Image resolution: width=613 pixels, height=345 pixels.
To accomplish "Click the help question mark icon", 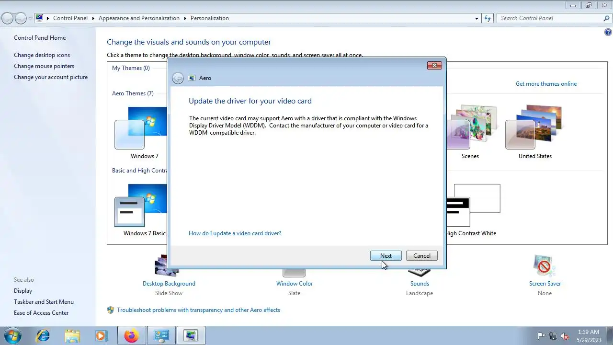I will click(x=608, y=33).
